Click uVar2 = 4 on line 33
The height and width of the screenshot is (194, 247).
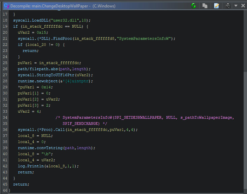click(30, 112)
